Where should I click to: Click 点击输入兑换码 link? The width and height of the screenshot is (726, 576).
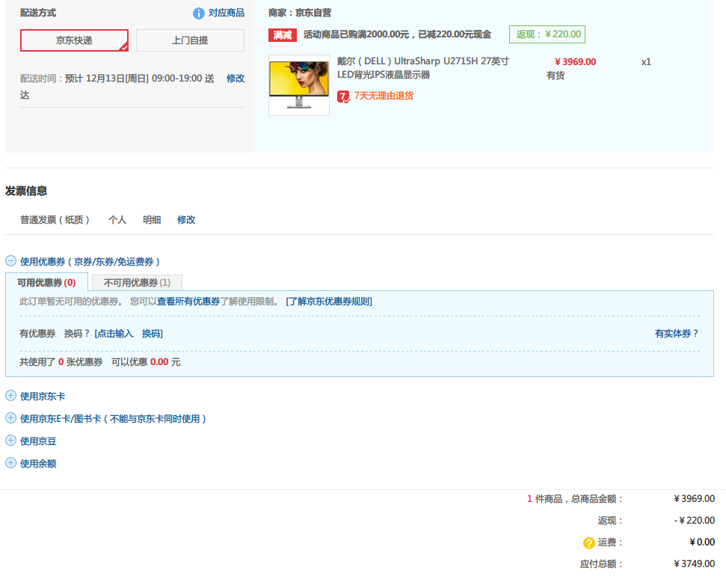tap(129, 333)
